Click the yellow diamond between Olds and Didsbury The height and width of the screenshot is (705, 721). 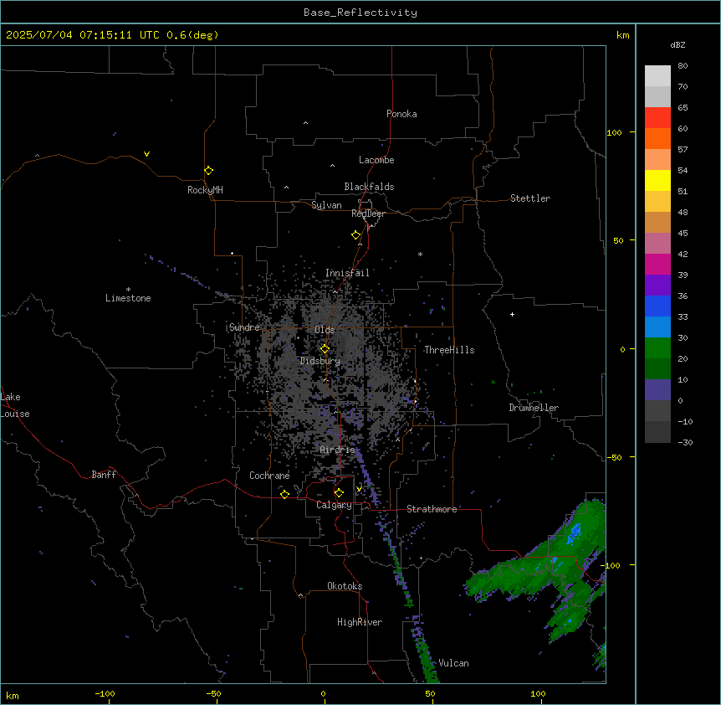pyautogui.click(x=325, y=349)
